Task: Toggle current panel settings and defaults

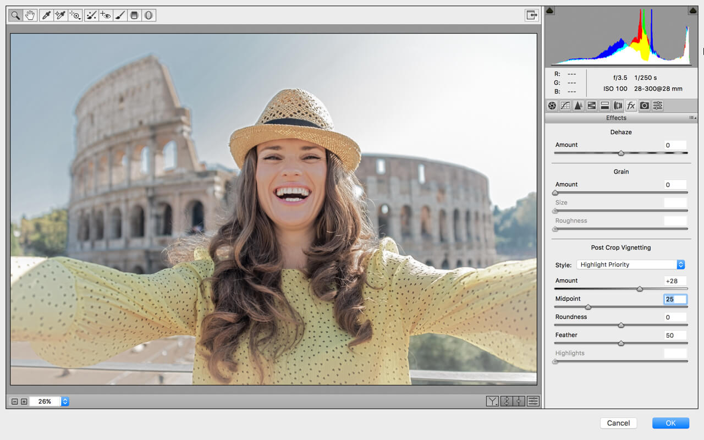Action: (x=533, y=402)
